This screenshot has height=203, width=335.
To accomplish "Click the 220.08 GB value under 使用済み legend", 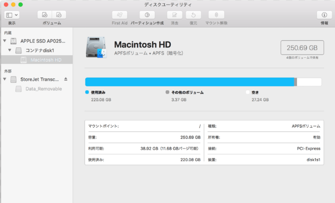I will (101, 100).
